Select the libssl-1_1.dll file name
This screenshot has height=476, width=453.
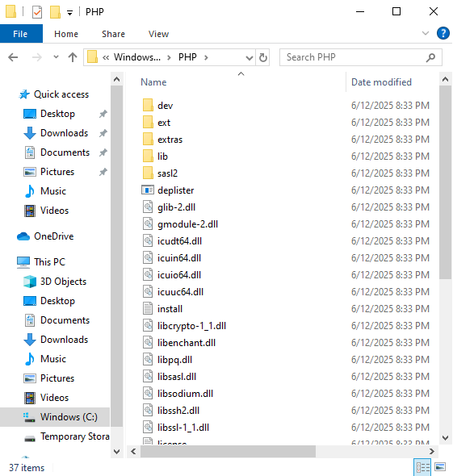coord(183,428)
